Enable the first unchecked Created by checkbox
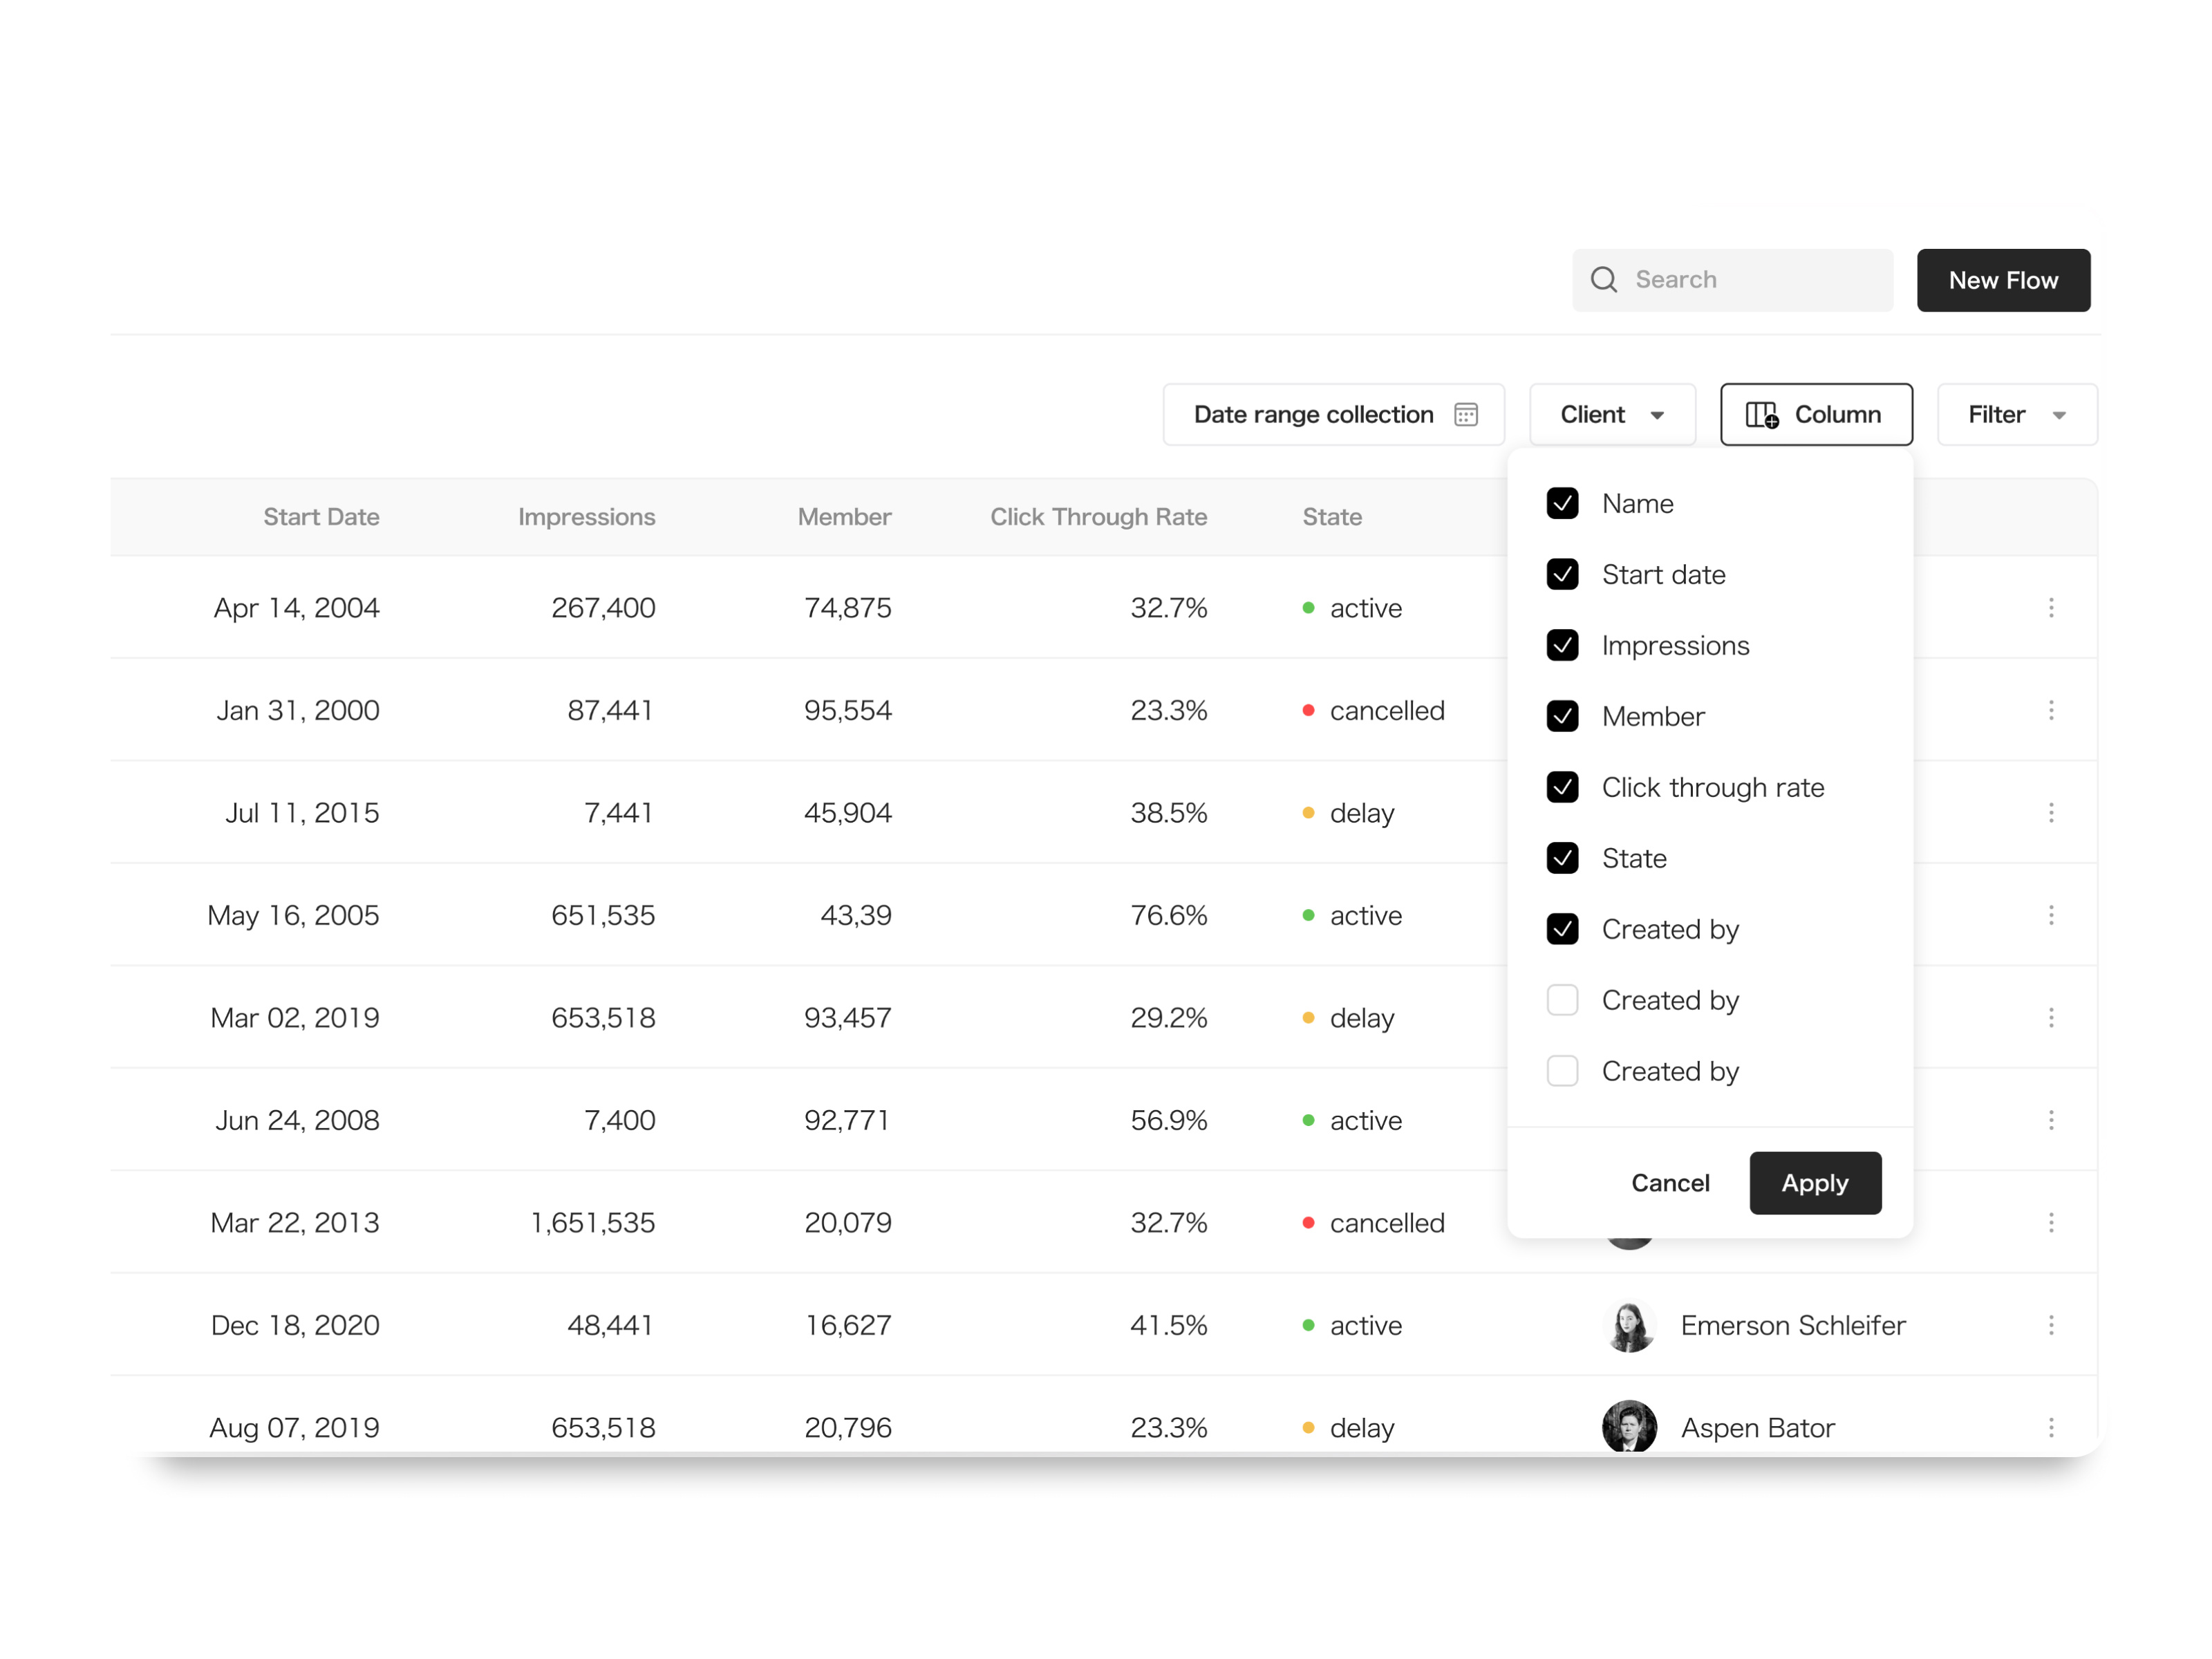2212x1659 pixels. pyautogui.click(x=1562, y=1000)
